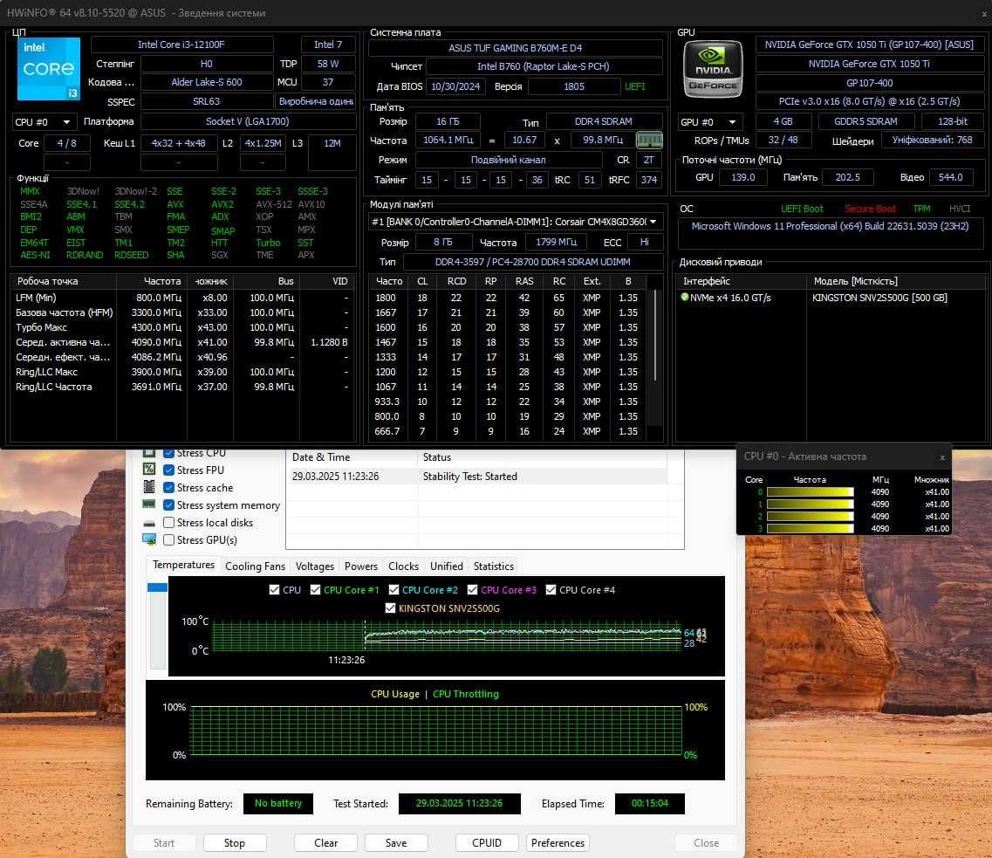Toggle Stress CPU checkbox
The width and height of the screenshot is (992, 858).
point(169,454)
